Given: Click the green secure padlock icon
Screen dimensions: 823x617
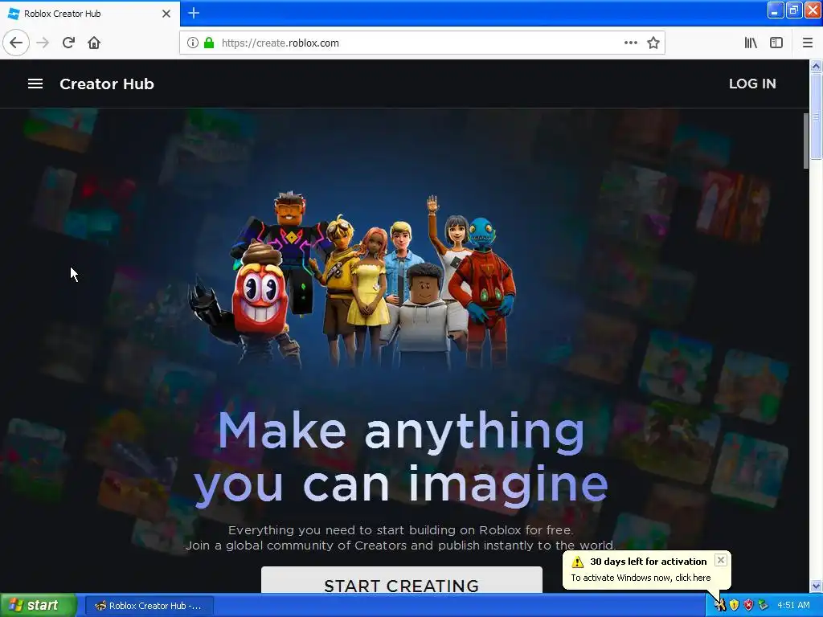Looking at the screenshot, I should click(209, 43).
